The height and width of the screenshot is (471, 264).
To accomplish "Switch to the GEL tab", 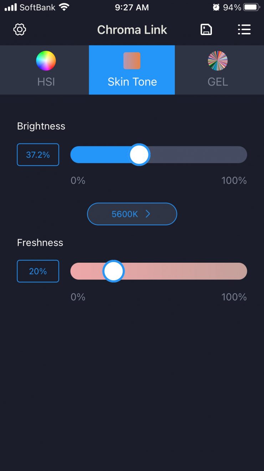I will tap(218, 82).
